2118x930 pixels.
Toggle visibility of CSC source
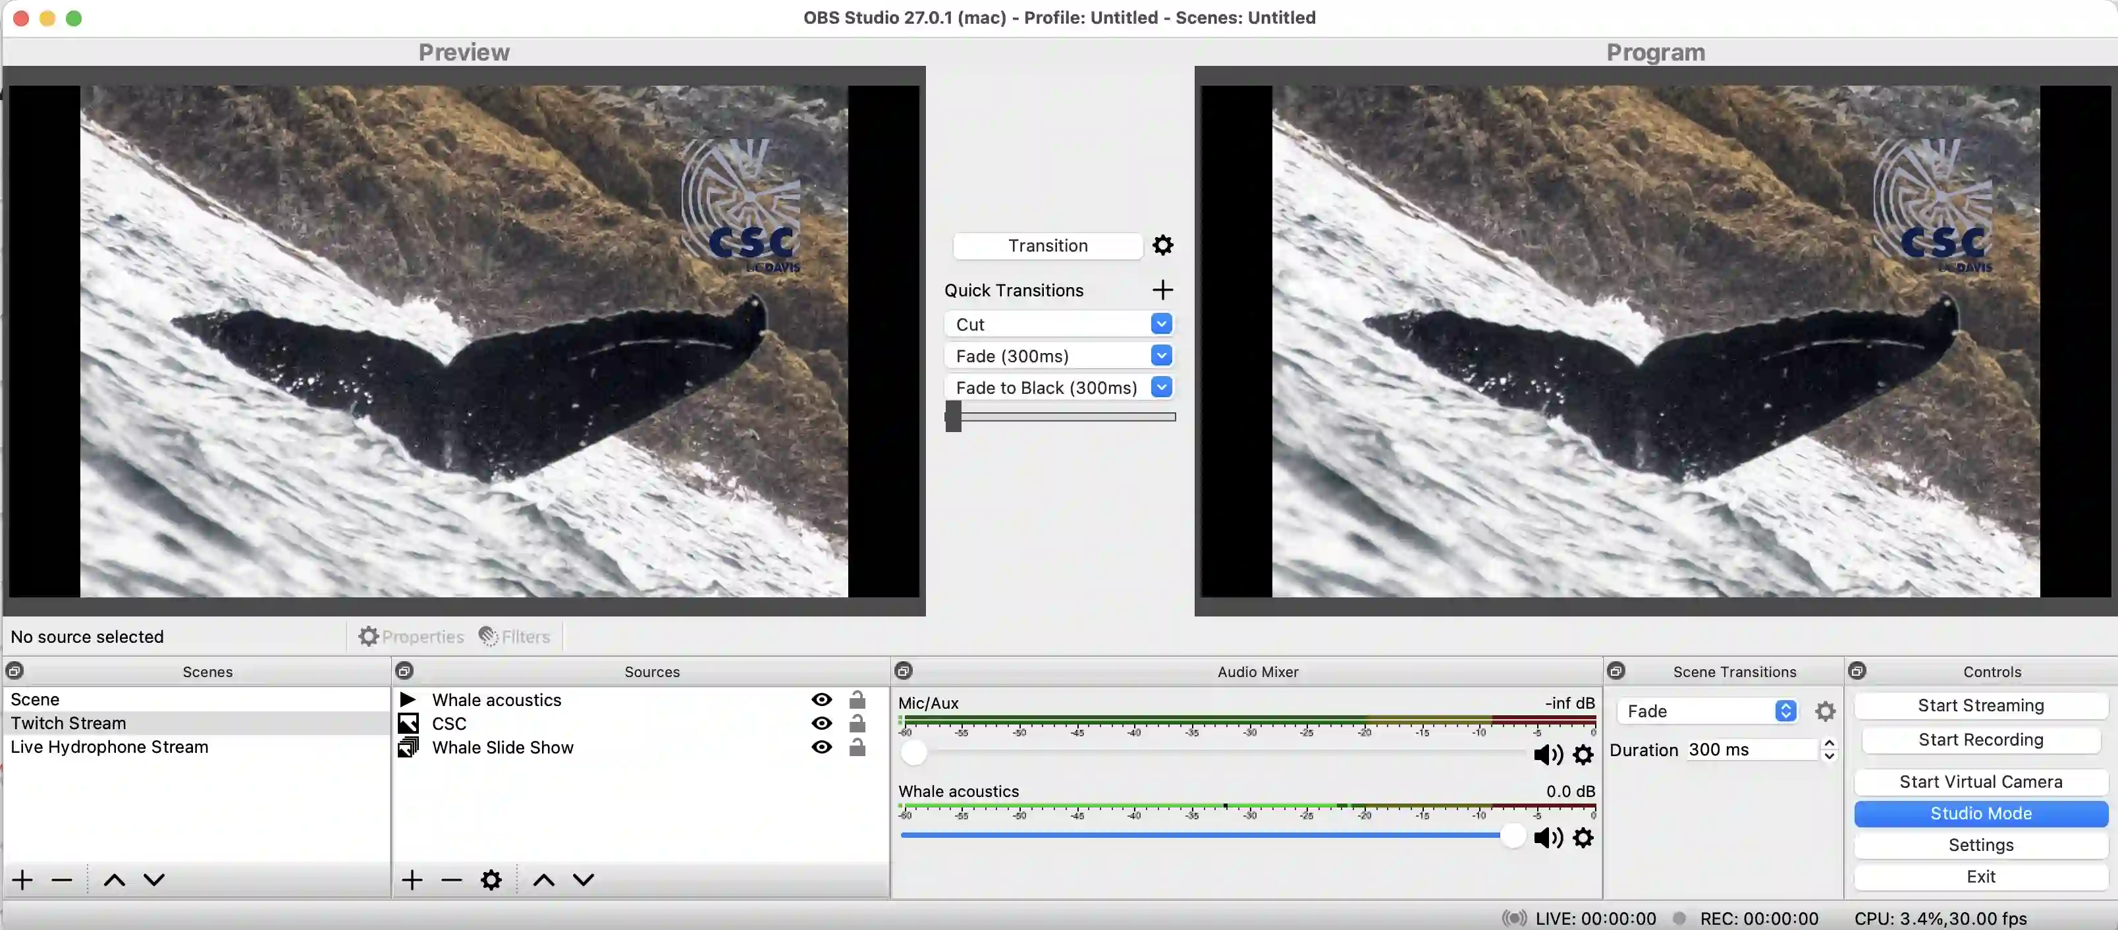point(821,724)
